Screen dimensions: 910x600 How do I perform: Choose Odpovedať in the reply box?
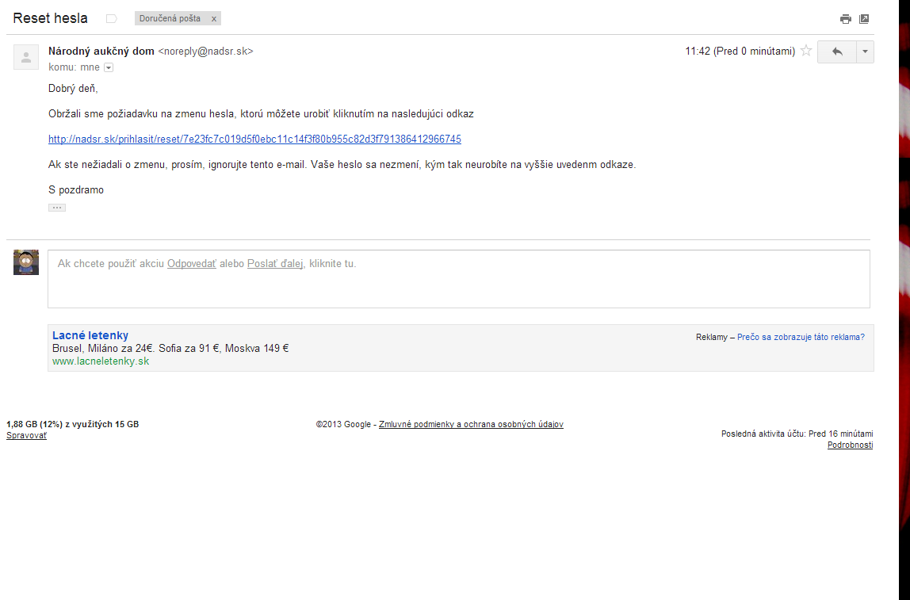(192, 264)
